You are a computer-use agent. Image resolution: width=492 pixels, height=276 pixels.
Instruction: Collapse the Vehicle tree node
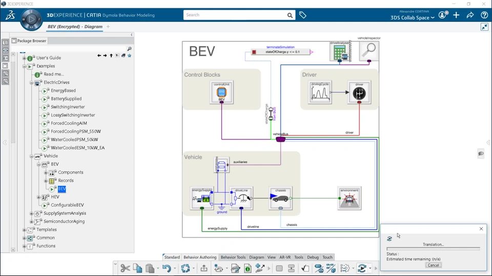[x=31, y=156]
